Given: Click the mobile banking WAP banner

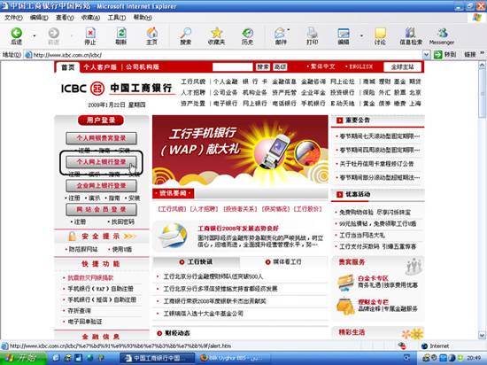Looking at the screenshot, I should [x=240, y=151].
